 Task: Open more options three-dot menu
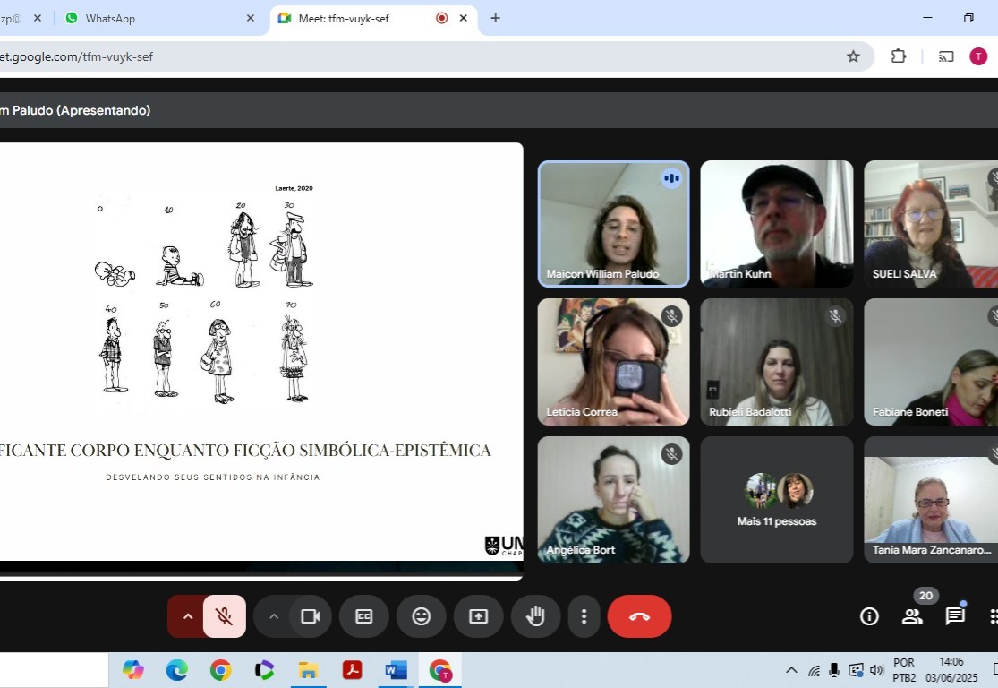pyautogui.click(x=584, y=616)
